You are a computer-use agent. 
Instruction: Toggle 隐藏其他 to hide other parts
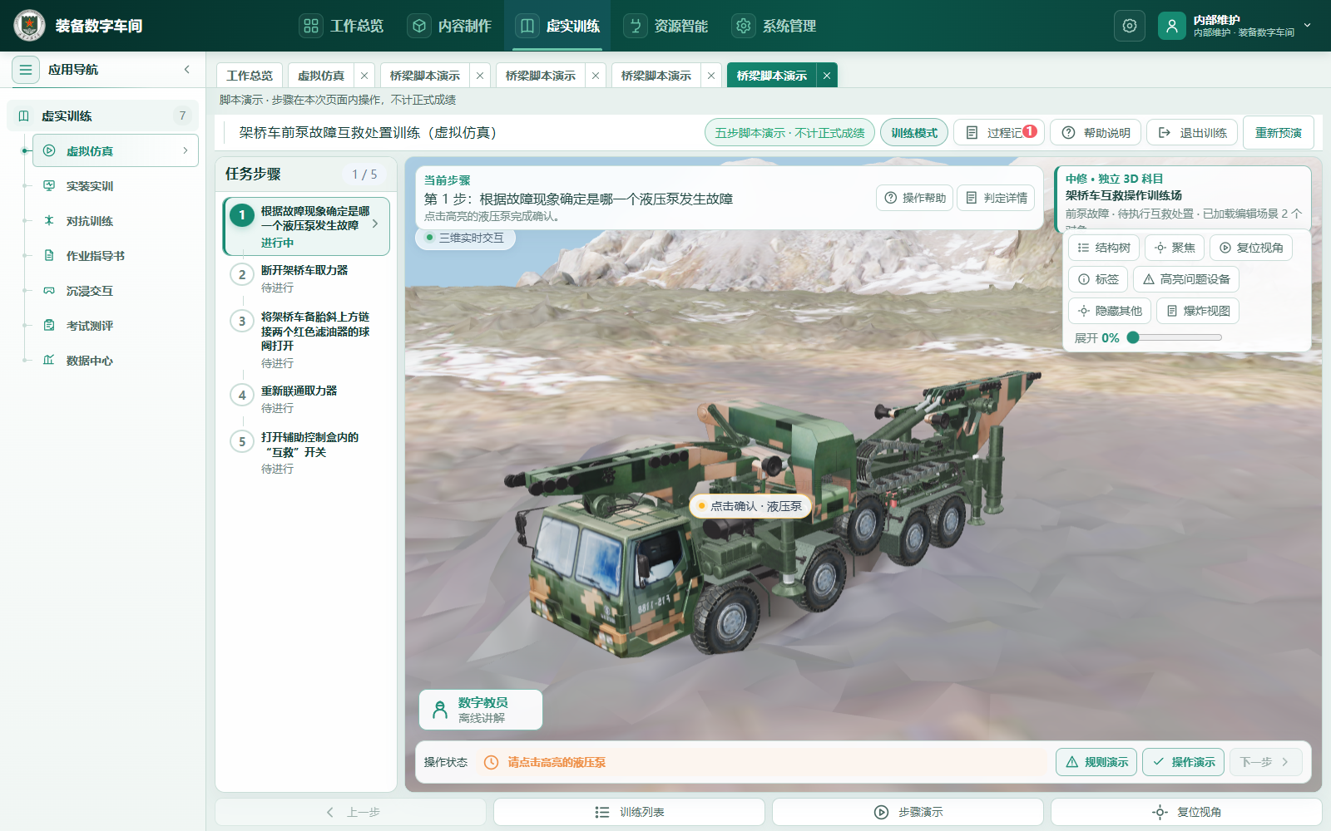pyautogui.click(x=1110, y=311)
